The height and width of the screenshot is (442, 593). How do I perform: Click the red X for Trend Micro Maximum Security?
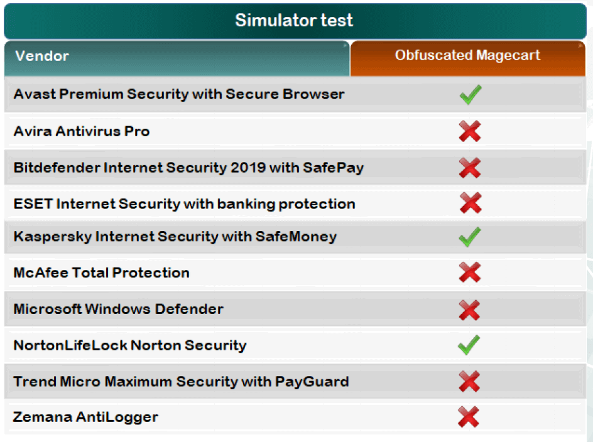[469, 381]
